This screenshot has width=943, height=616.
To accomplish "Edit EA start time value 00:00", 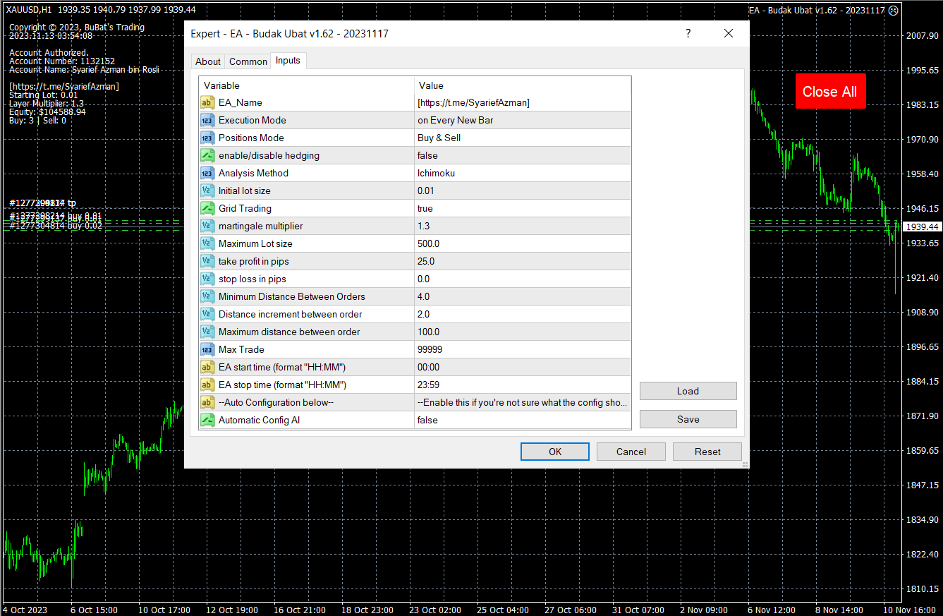I will coord(522,367).
